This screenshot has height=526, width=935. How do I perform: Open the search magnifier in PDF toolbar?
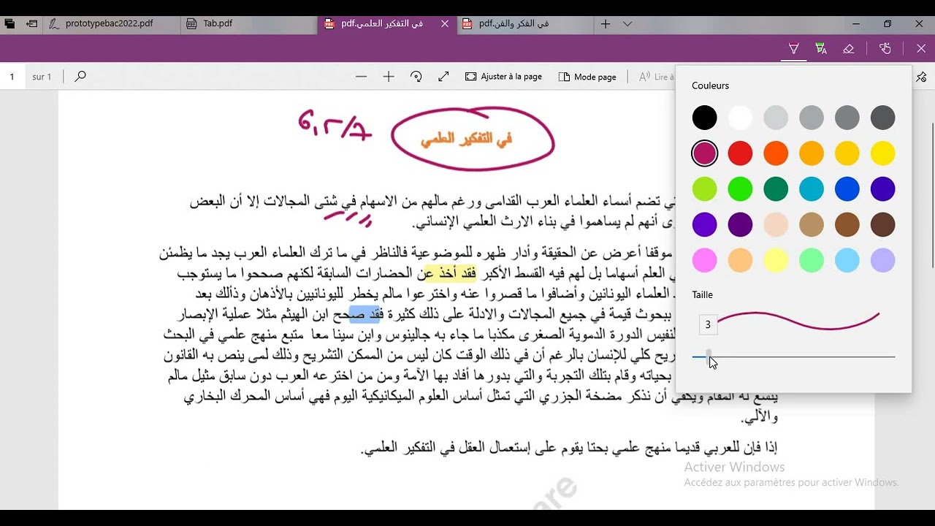pyautogui.click(x=80, y=76)
